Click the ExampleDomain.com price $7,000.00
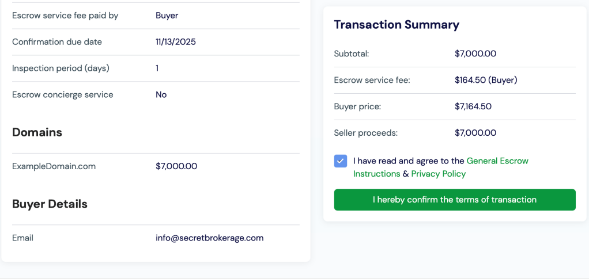This screenshot has height=279, width=589. (x=176, y=166)
